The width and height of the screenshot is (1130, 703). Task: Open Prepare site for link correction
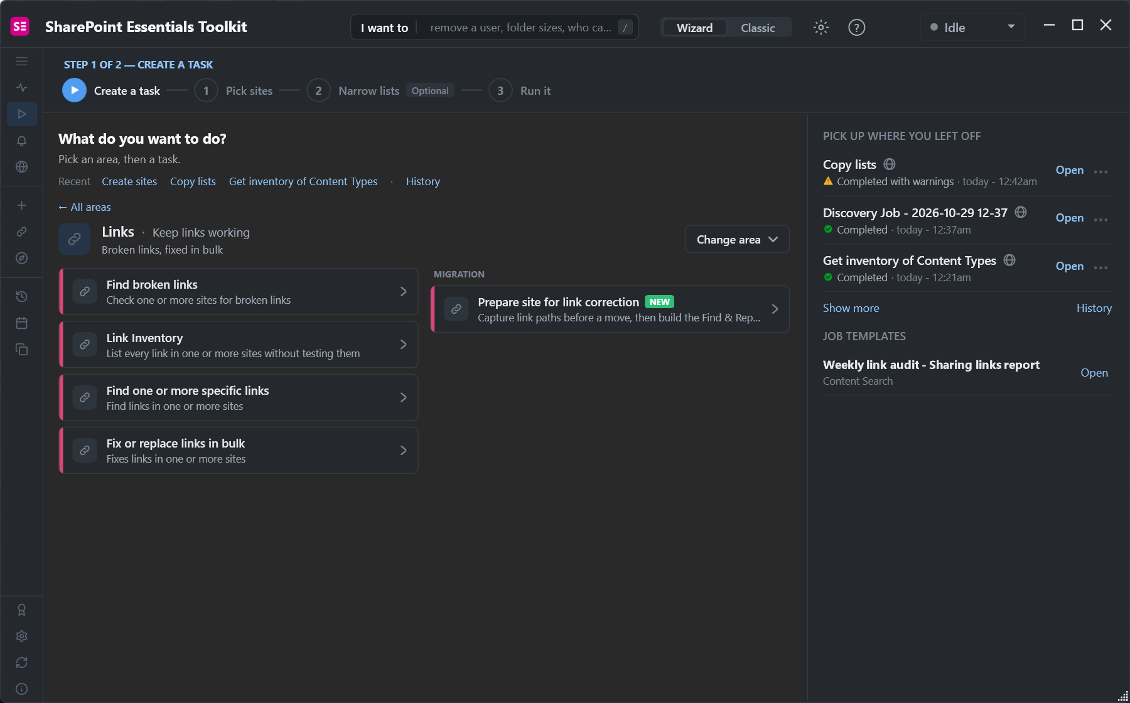[x=610, y=309]
